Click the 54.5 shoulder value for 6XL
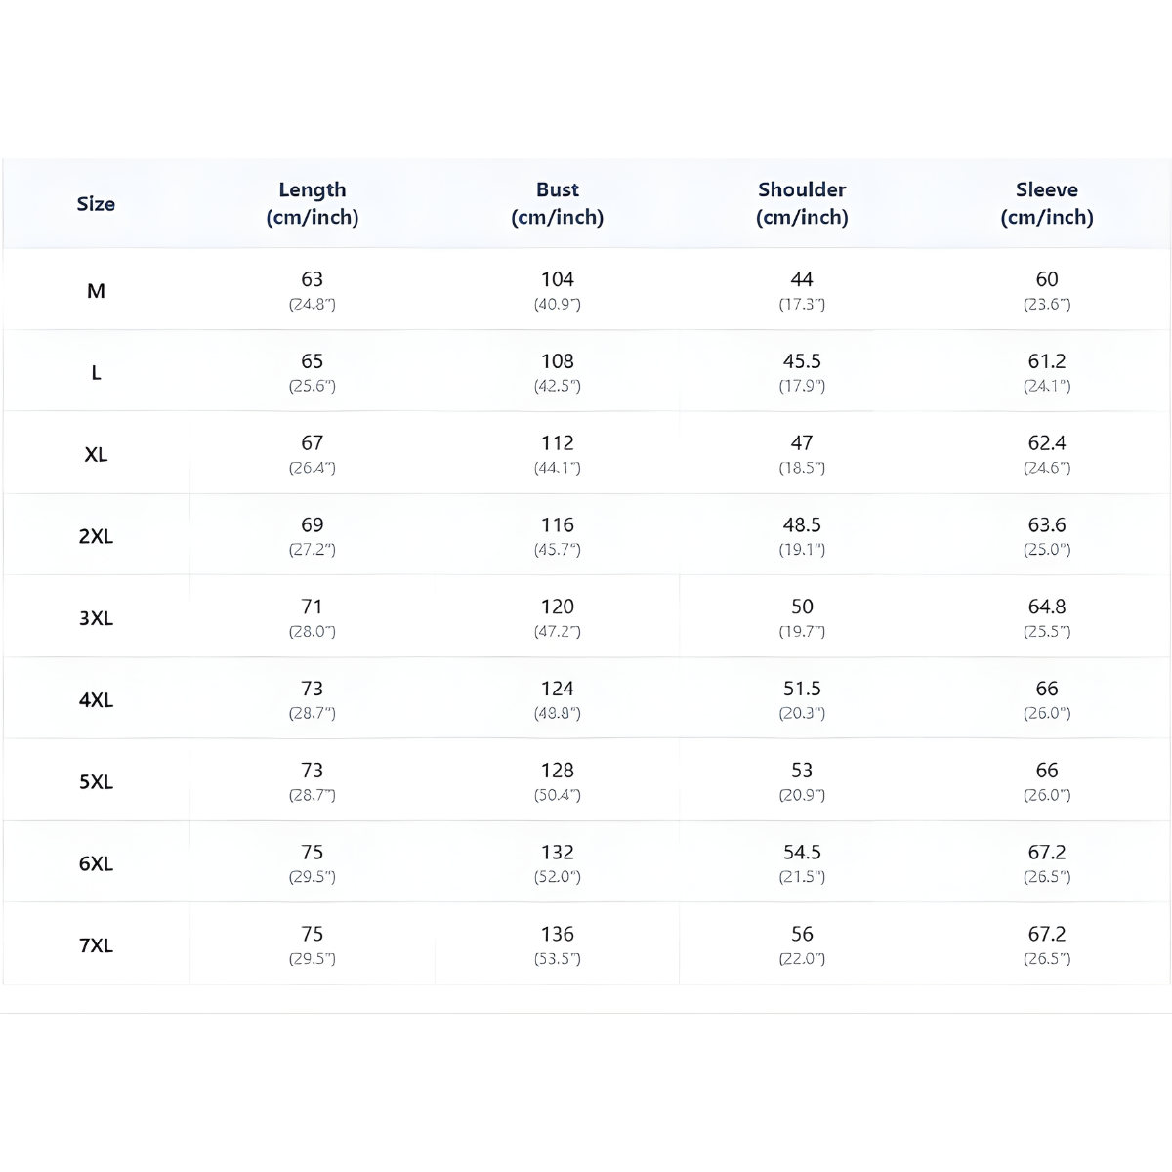The width and height of the screenshot is (1172, 1172). coord(802,853)
